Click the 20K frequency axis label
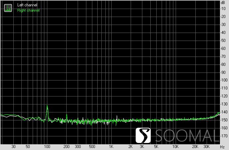 pyautogui.click(x=195, y=146)
